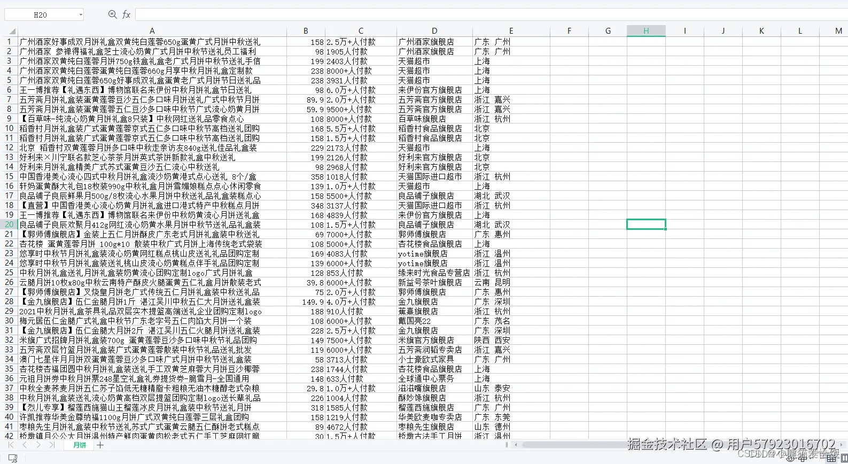Select column B header
This screenshot has width=848, height=464.
(x=306, y=31)
